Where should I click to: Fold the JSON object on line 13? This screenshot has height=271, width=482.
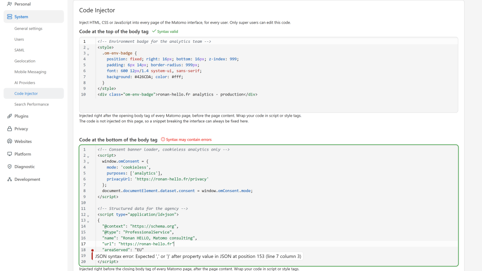(x=88, y=222)
